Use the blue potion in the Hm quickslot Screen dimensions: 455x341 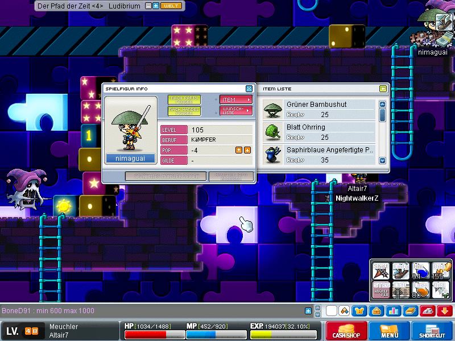(421, 271)
